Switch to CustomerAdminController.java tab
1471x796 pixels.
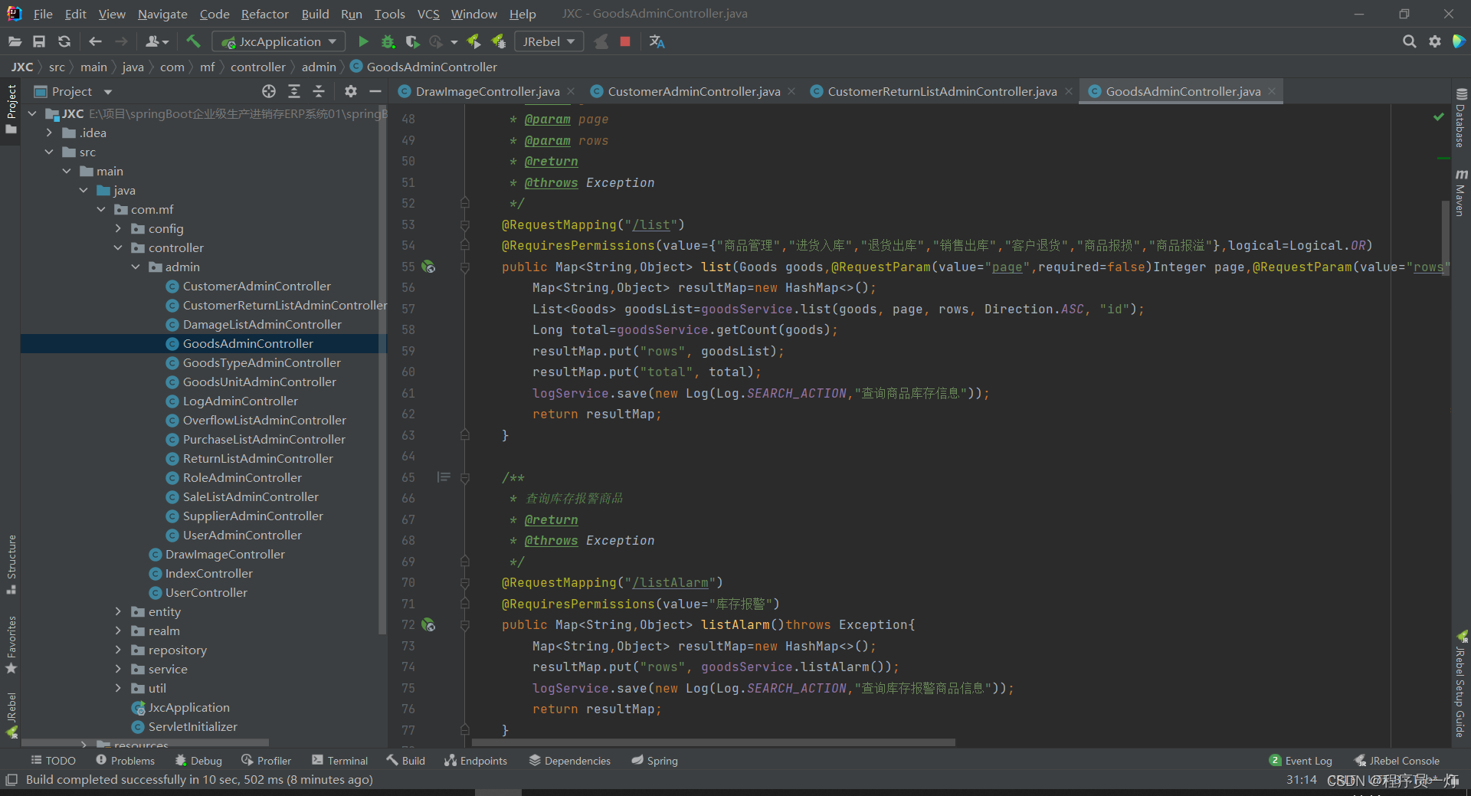tap(694, 91)
